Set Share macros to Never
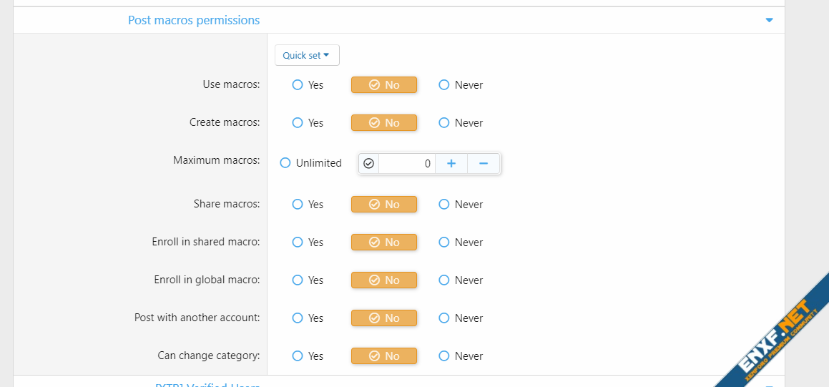 [x=444, y=205]
